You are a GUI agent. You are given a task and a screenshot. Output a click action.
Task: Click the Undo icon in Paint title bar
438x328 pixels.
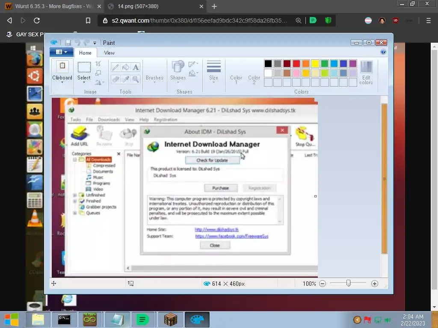point(77,42)
